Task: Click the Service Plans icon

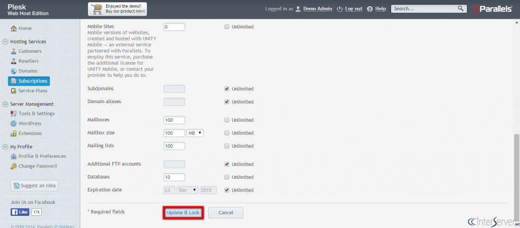Action: pyautogui.click(x=14, y=91)
